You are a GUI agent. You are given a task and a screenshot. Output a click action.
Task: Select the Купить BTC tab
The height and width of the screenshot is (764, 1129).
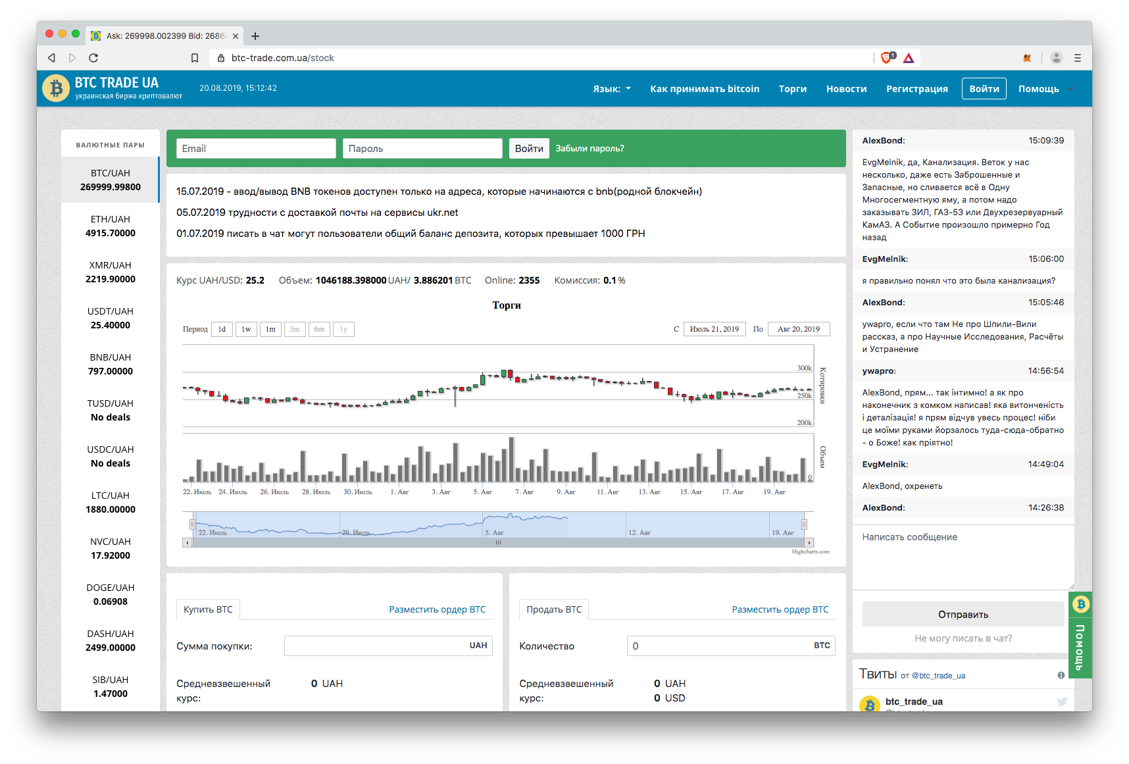208,609
